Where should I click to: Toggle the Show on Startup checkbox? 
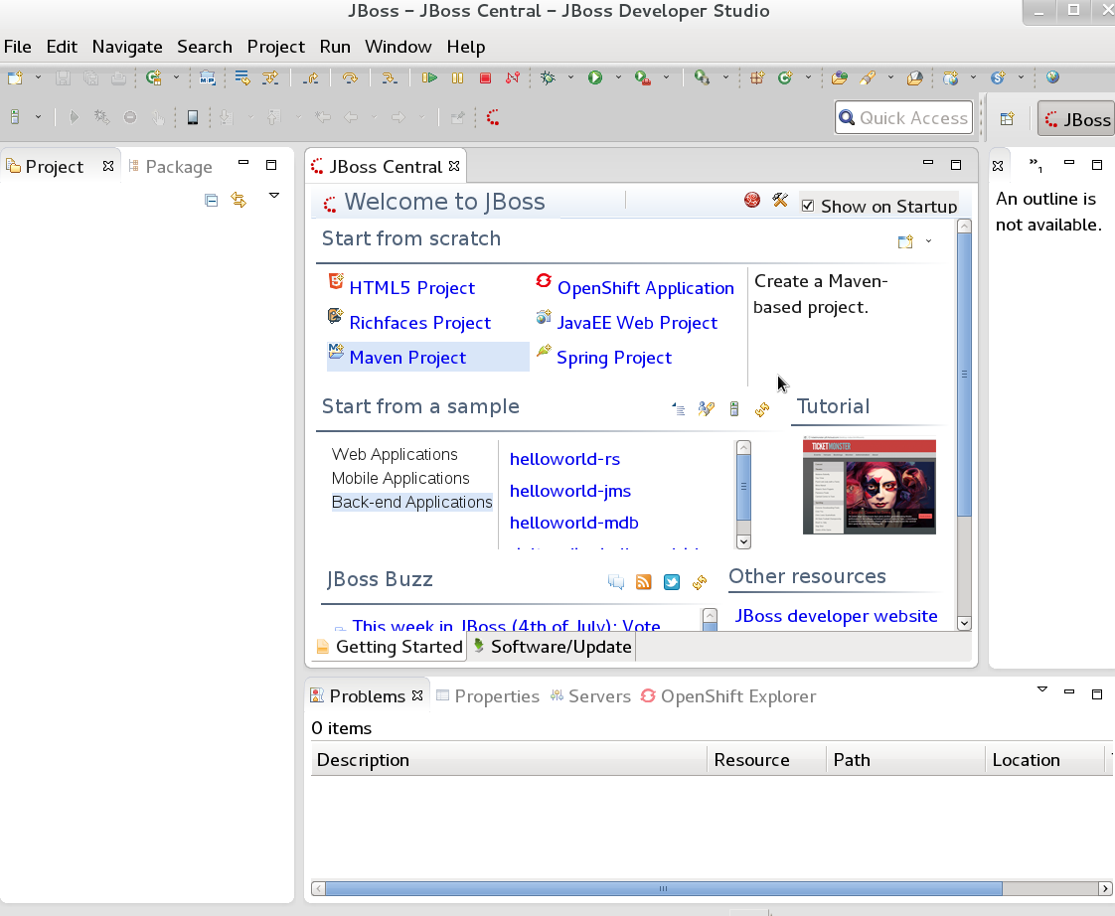(x=808, y=207)
